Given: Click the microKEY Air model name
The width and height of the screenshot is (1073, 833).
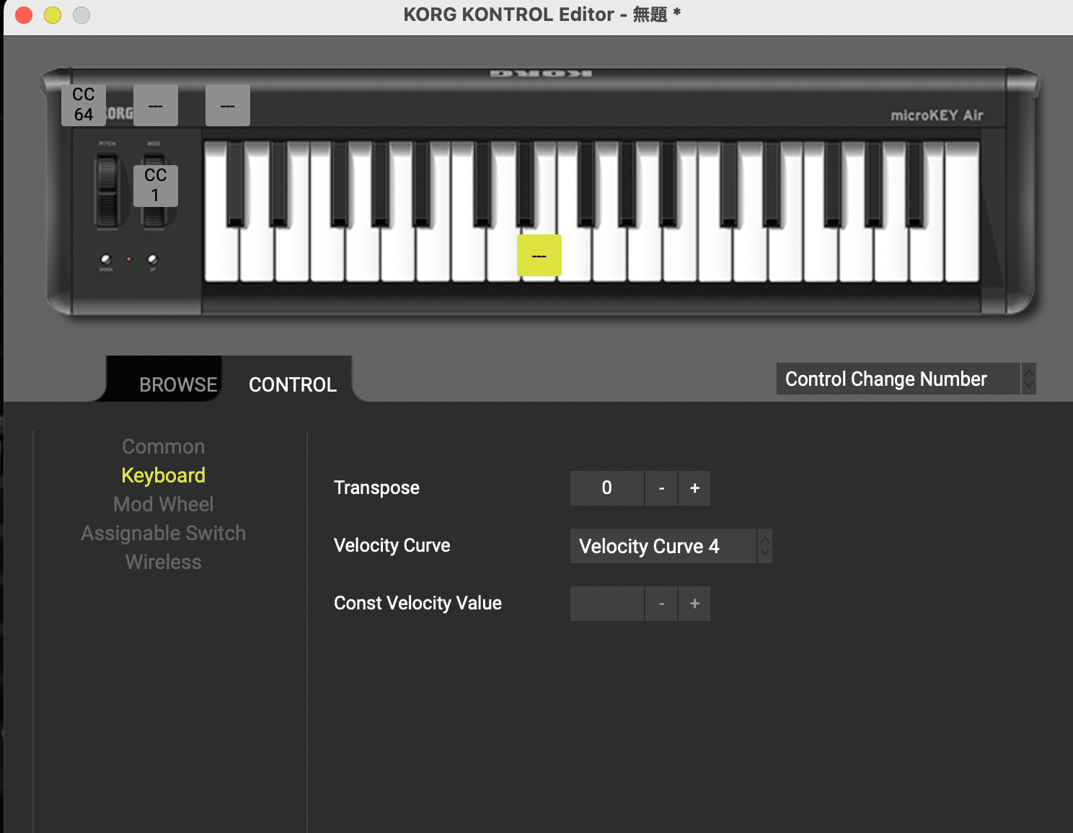Looking at the screenshot, I should pyautogui.click(x=937, y=115).
